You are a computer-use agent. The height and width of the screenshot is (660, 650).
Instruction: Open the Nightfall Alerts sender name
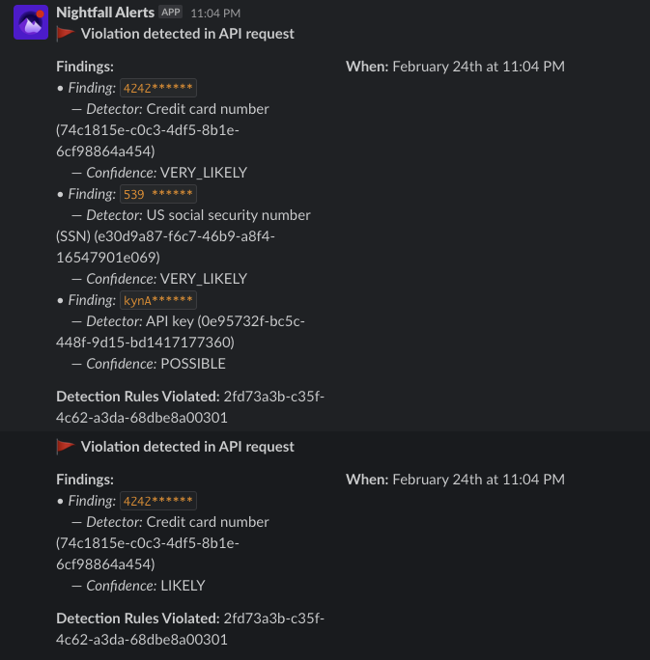tap(106, 13)
